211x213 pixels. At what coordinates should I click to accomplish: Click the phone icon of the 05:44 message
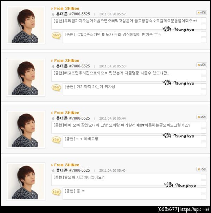point(53,118)
